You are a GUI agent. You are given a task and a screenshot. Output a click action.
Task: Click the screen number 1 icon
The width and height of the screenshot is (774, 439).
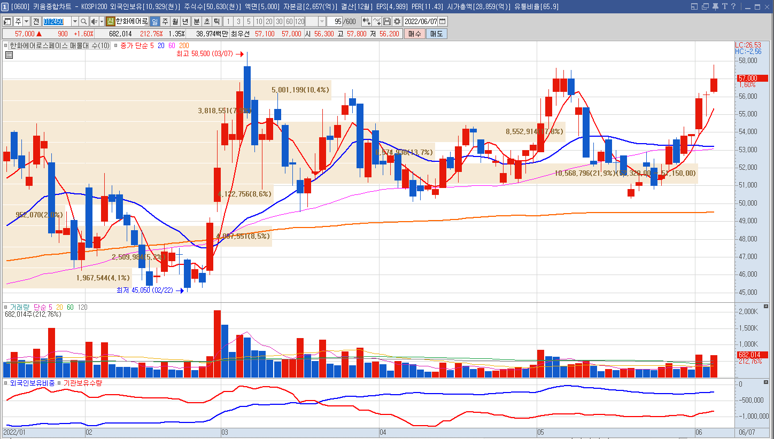tap(5, 6)
